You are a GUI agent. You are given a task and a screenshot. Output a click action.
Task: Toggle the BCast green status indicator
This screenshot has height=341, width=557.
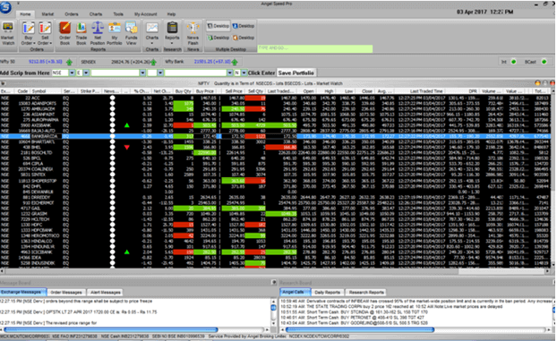point(544,62)
